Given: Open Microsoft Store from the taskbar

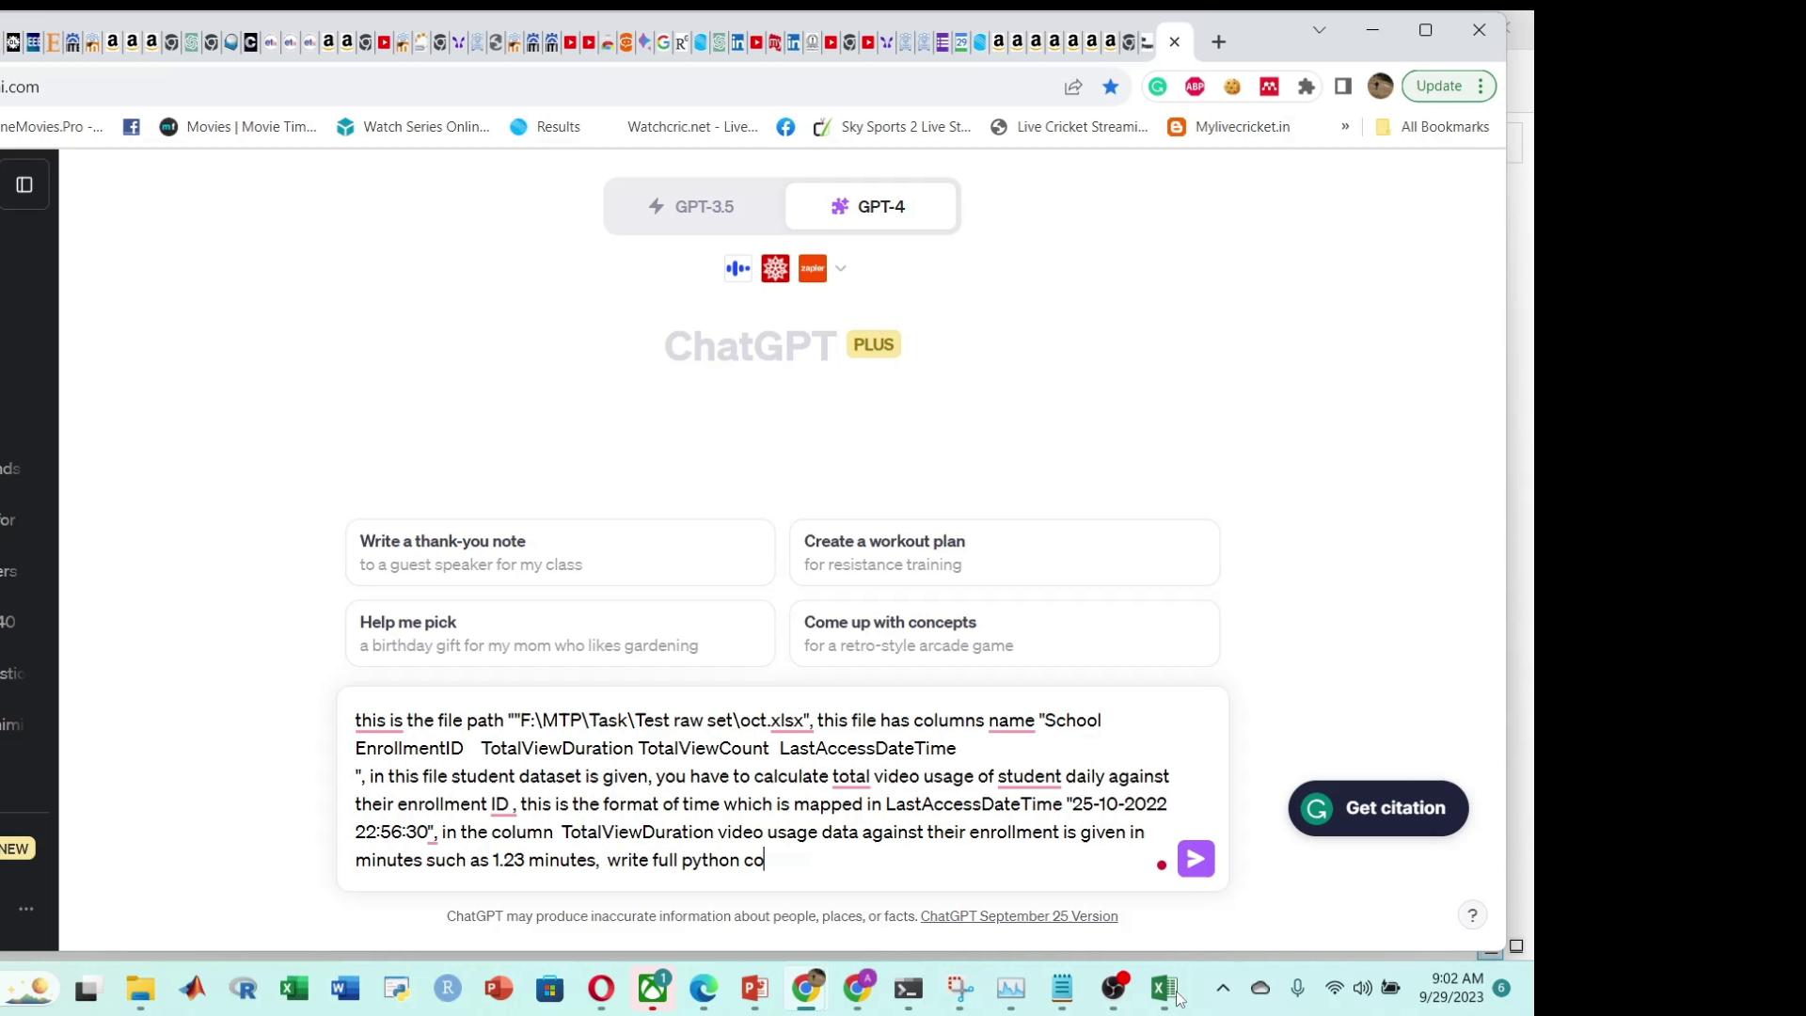Looking at the screenshot, I should click(550, 989).
